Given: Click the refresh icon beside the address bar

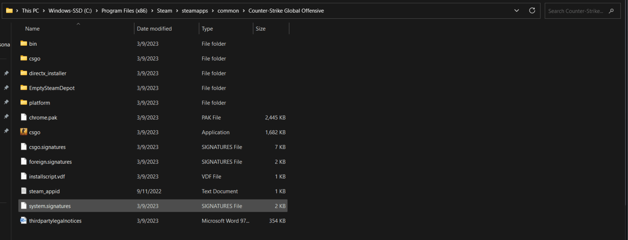Looking at the screenshot, I should tap(532, 11).
